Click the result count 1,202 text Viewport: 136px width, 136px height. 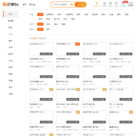(34, 38)
